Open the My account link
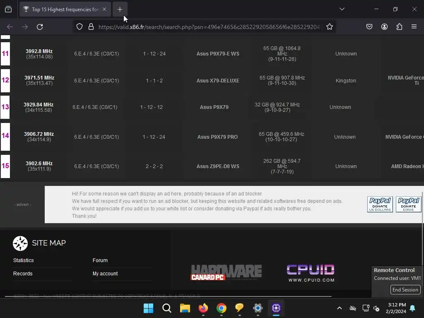424x318 pixels. 105,274
